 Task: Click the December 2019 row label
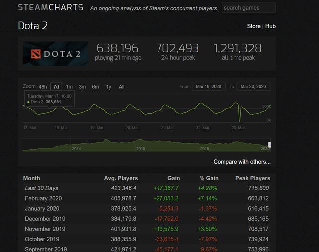tap(45, 219)
